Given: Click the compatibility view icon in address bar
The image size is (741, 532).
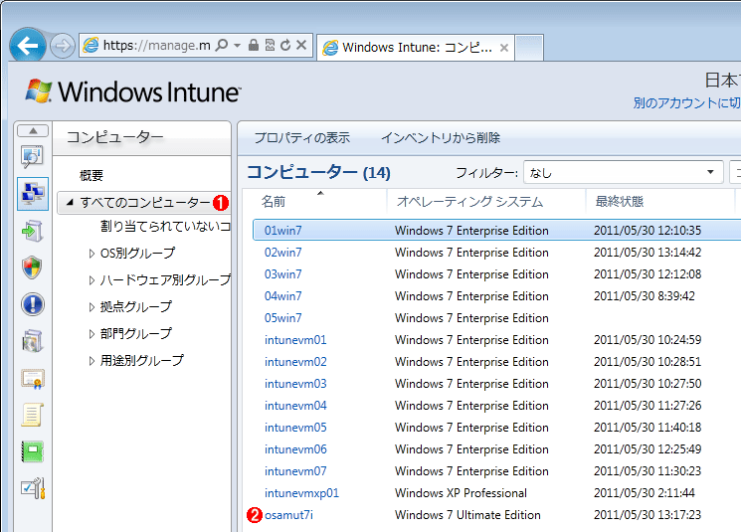Looking at the screenshot, I should tap(270, 45).
